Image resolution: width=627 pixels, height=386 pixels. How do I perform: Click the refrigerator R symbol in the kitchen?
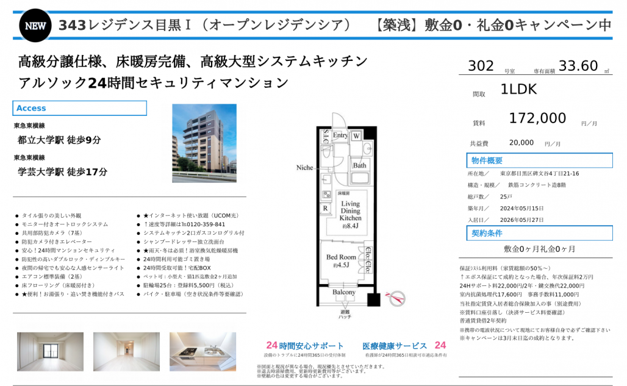pyautogui.click(x=326, y=208)
